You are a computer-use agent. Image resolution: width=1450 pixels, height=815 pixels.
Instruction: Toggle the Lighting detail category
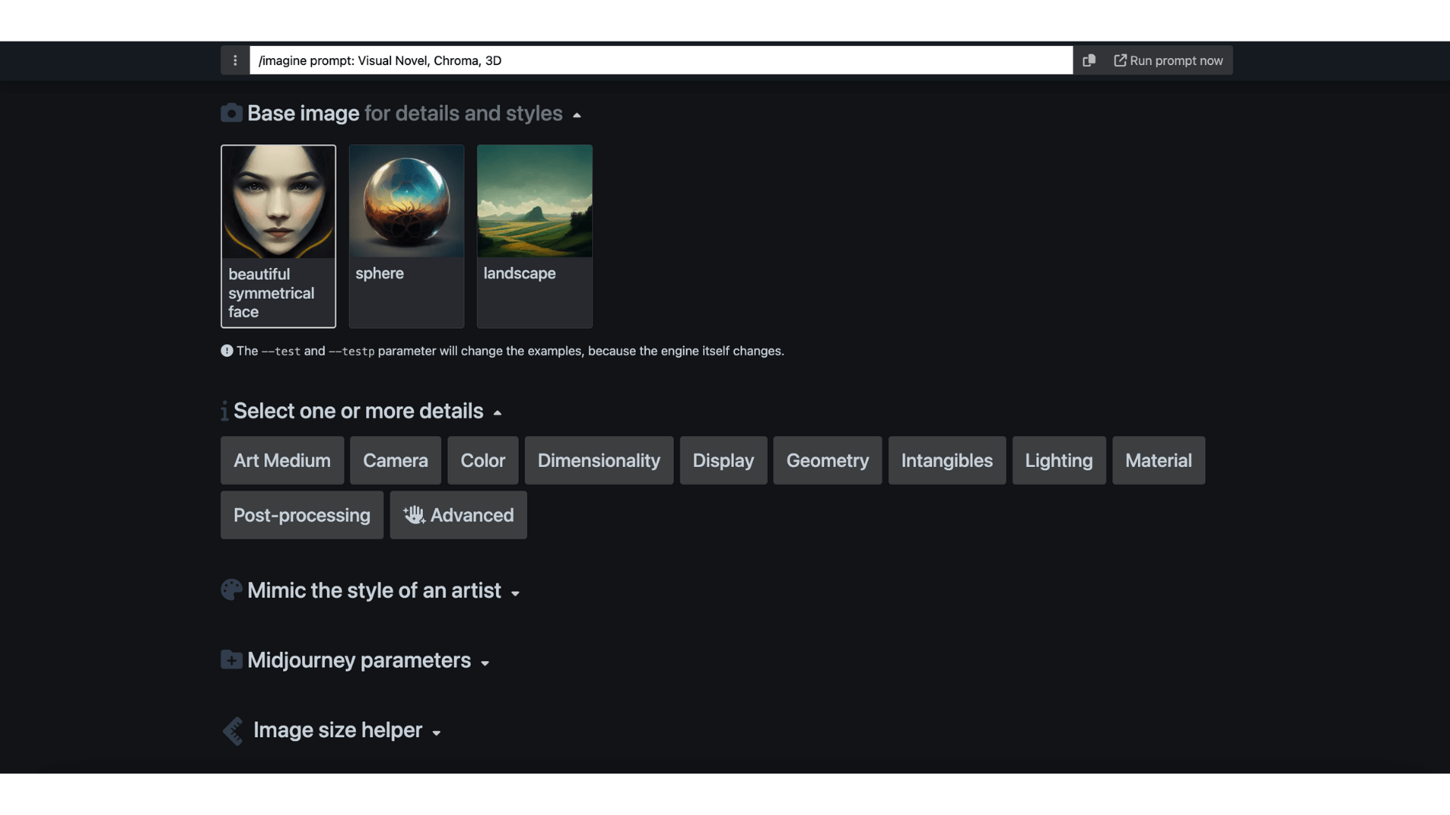[1059, 460]
